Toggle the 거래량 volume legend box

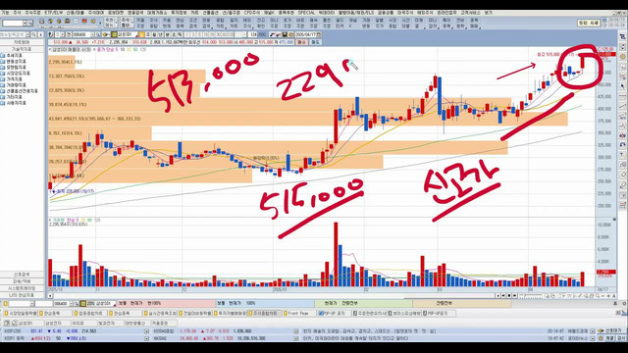click(50, 220)
